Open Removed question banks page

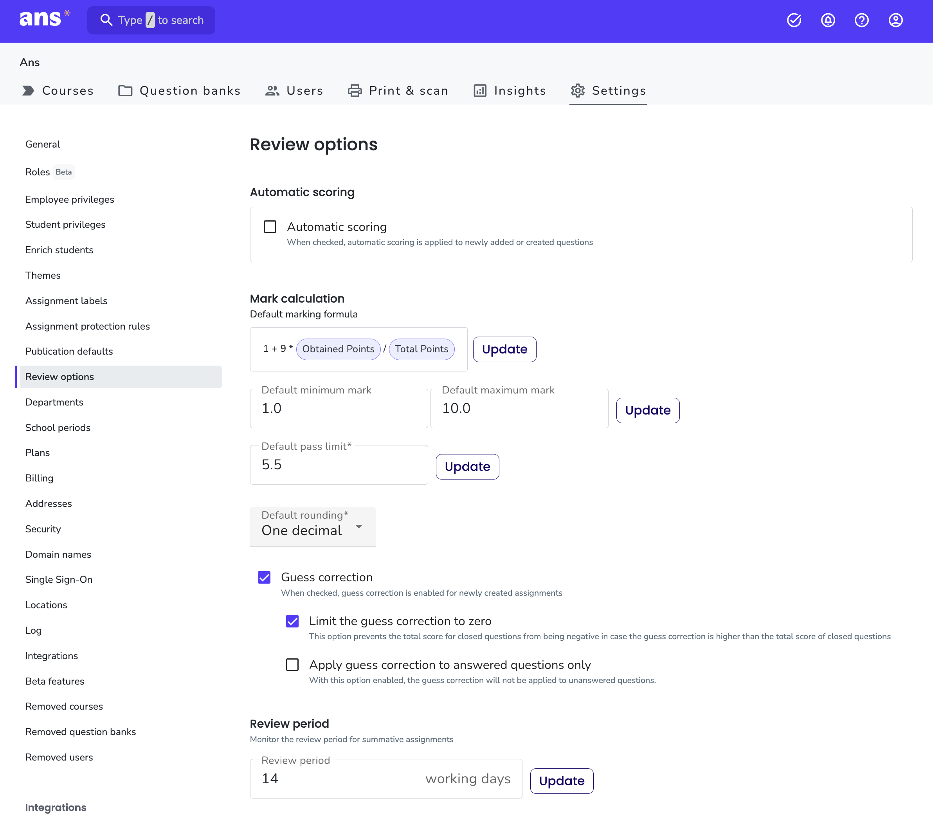[81, 732]
